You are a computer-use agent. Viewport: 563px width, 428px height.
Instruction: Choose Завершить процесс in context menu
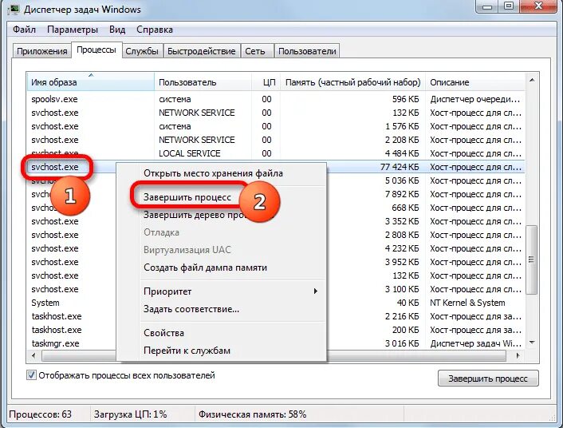pos(187,197)
